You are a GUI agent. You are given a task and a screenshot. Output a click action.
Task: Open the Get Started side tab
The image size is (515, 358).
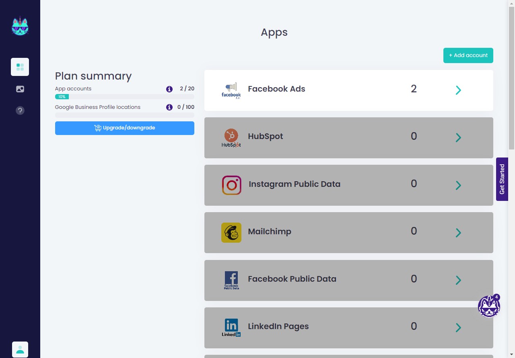click(x=502, y=179)
